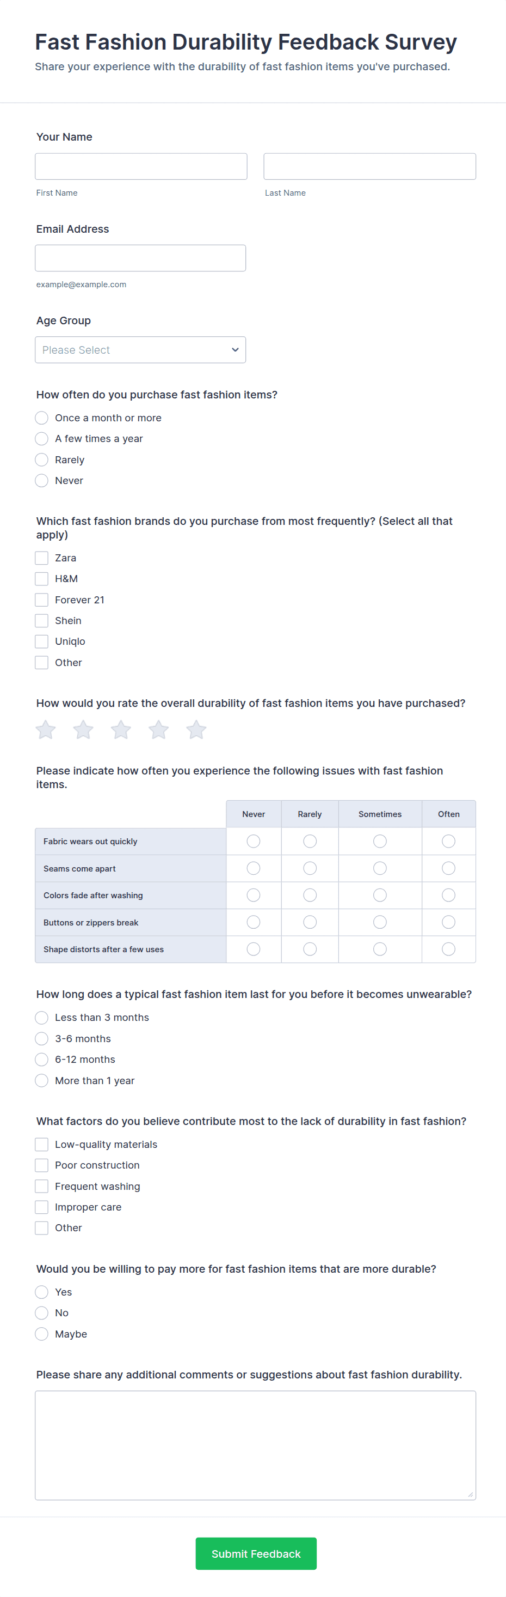
Task: Select the second star rating
Action: 83,730
